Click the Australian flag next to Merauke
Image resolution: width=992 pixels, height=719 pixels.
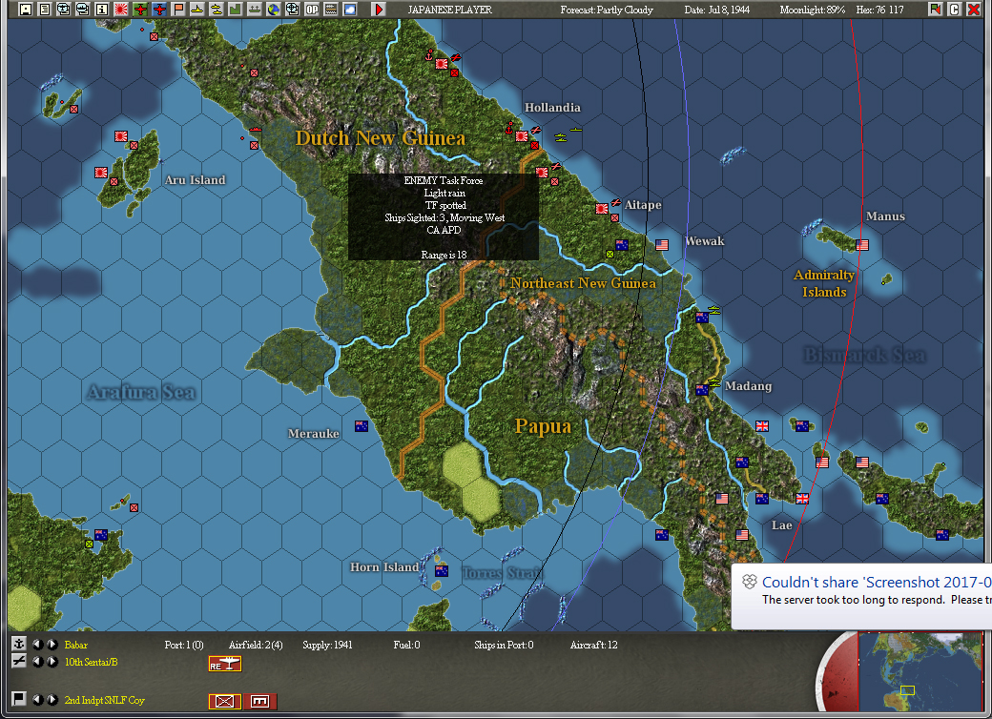click(x=362, y=426)
